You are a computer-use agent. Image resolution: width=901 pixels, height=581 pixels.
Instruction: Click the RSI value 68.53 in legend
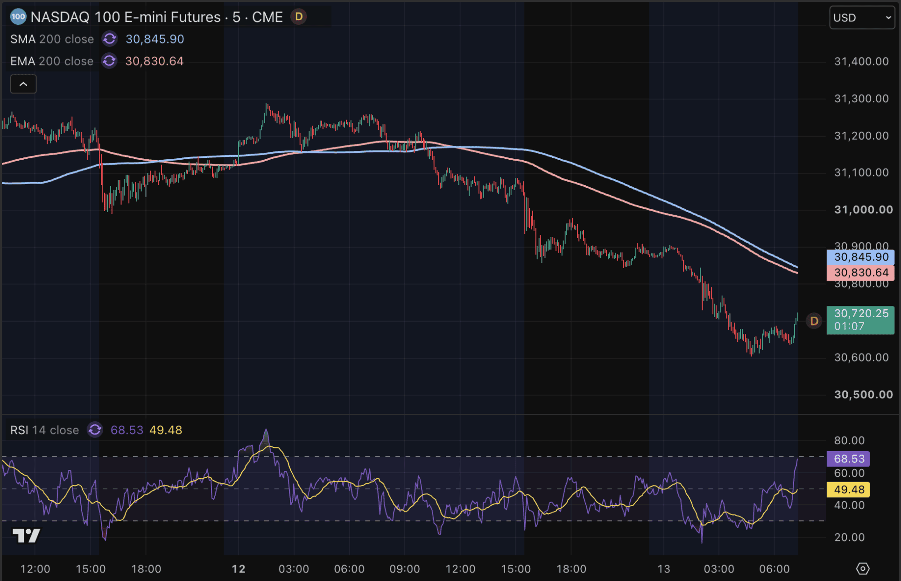[127, 430]
